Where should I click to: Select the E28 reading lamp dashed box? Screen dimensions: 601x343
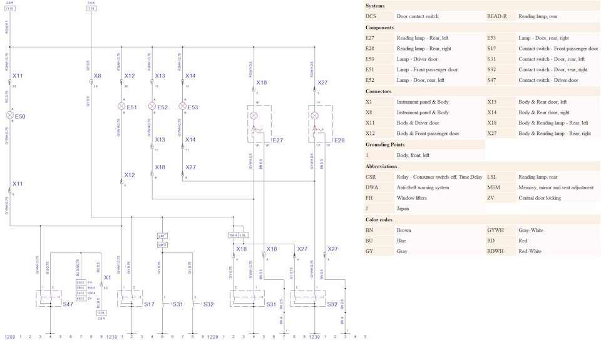(x=321, y=124)
